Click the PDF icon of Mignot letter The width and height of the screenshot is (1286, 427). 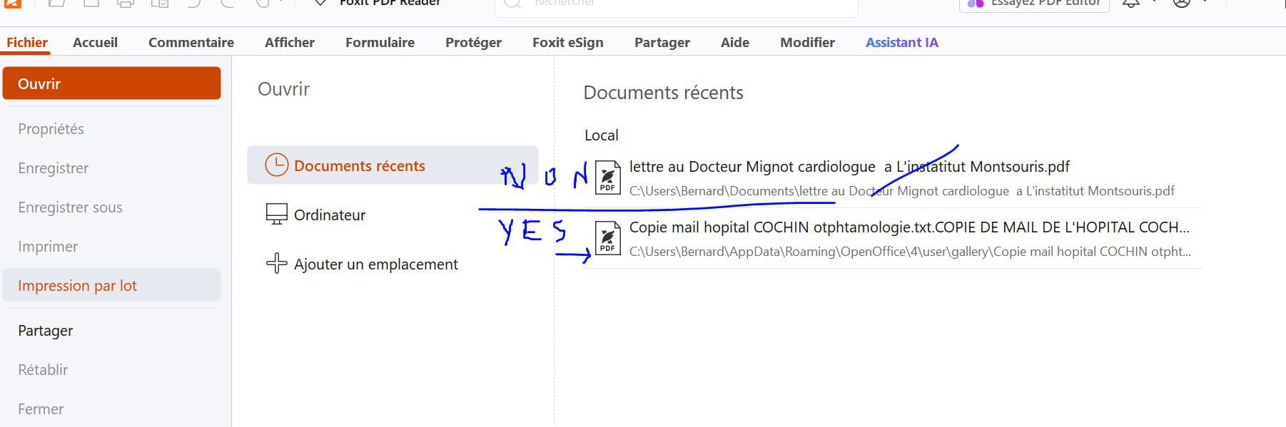(608, 178)
